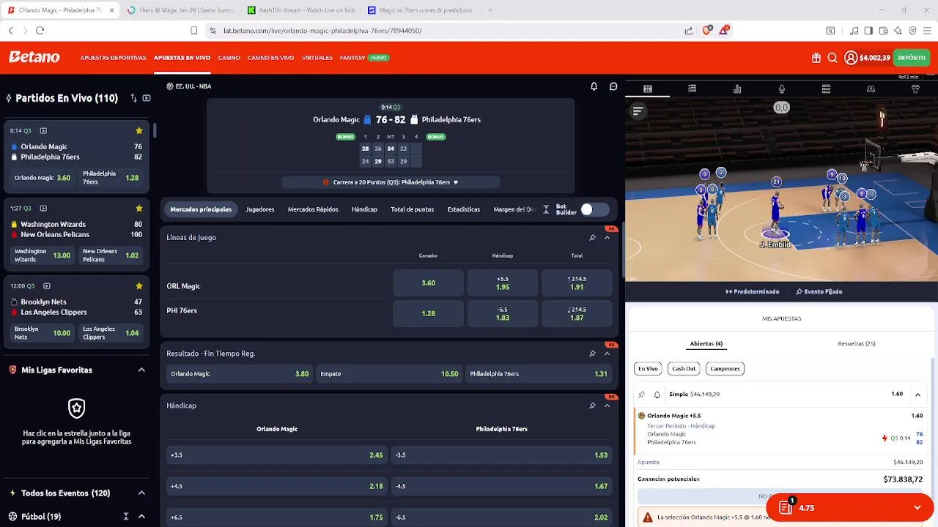Enable the Bet Builder switch
Screen dimensions: 938x527
point(594,209)
